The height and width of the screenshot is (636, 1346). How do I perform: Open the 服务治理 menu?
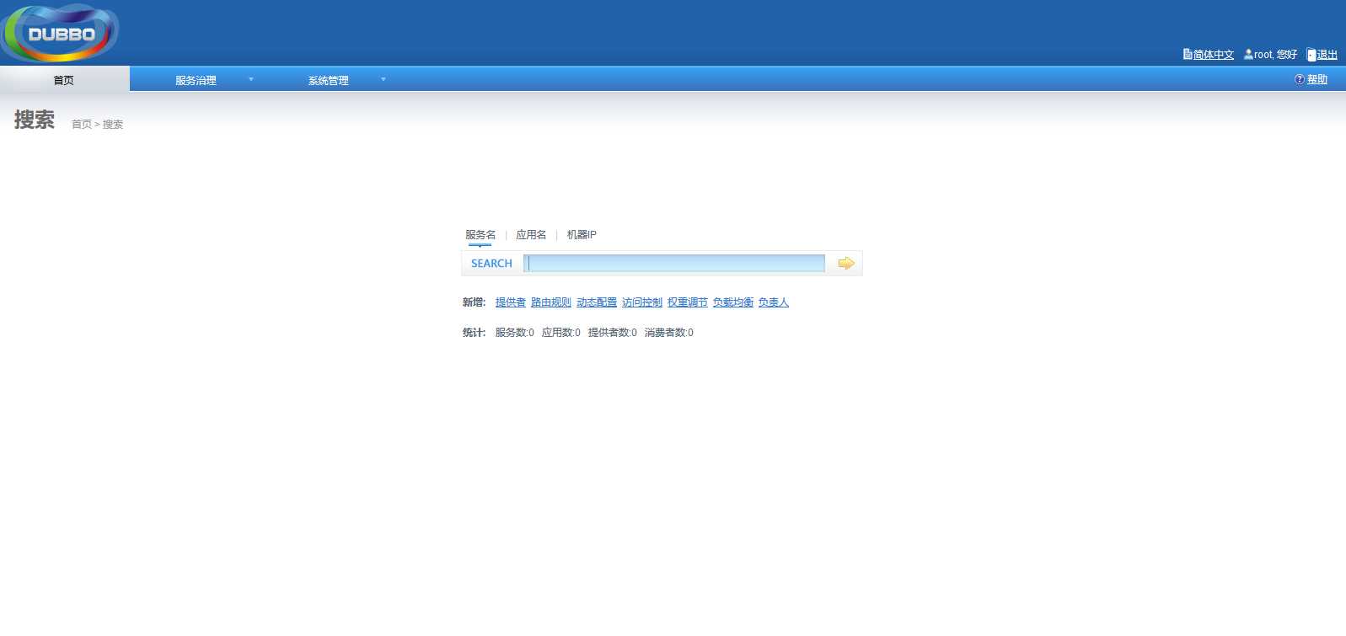pos(196,80)
